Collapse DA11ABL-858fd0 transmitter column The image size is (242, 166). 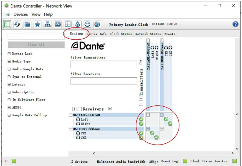click(x=148, y=40)
